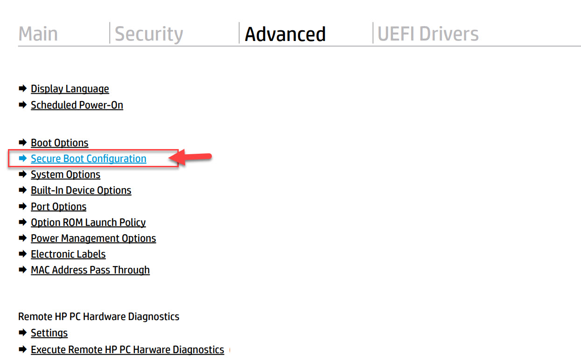Go to UEFI Drivers tab
581x362 pixels.
click(x=428, y=34)
